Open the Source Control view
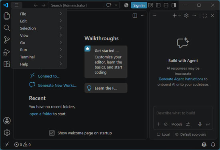Screen dimensions: 220x150 coord(6,40)
